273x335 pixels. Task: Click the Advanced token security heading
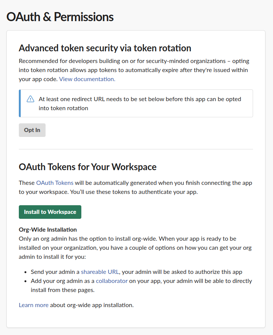tap(105, 48)
